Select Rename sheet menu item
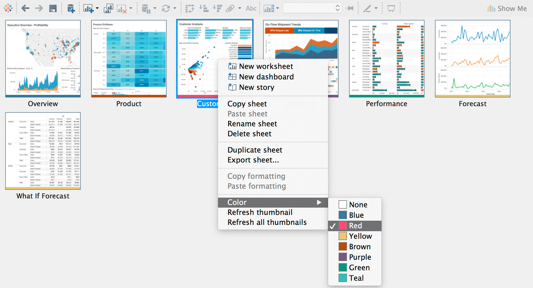This screenshot has width=533, height=288. point(252,124)
